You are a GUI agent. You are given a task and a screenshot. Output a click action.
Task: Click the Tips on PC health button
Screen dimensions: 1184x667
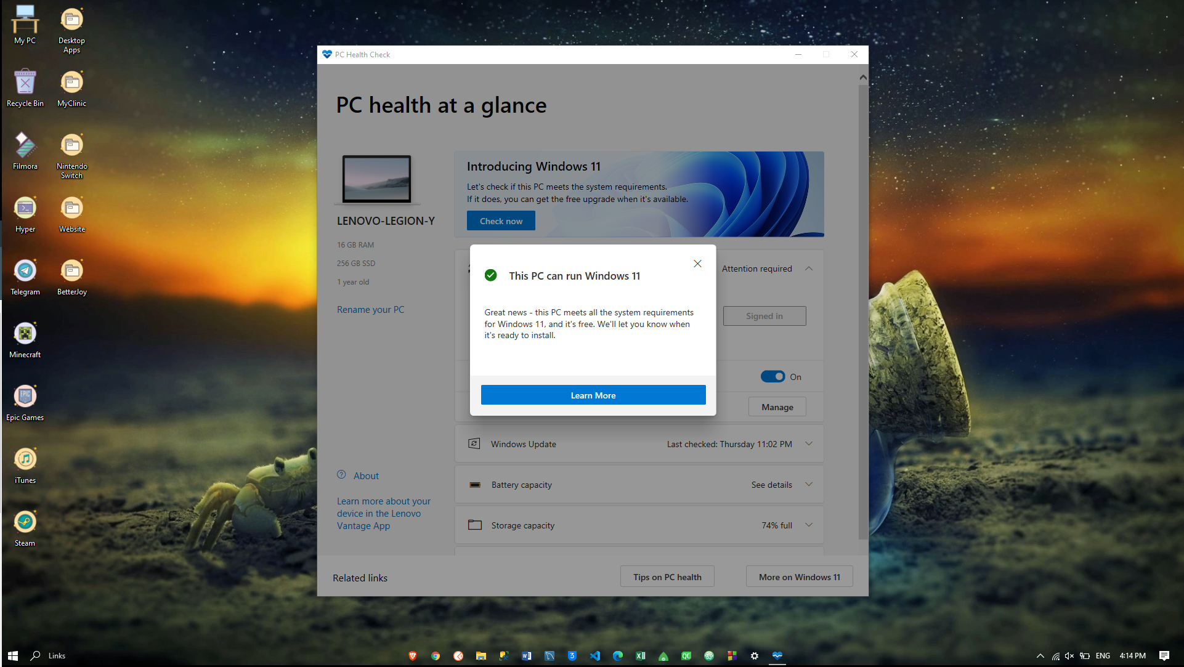tap(667, 577)
